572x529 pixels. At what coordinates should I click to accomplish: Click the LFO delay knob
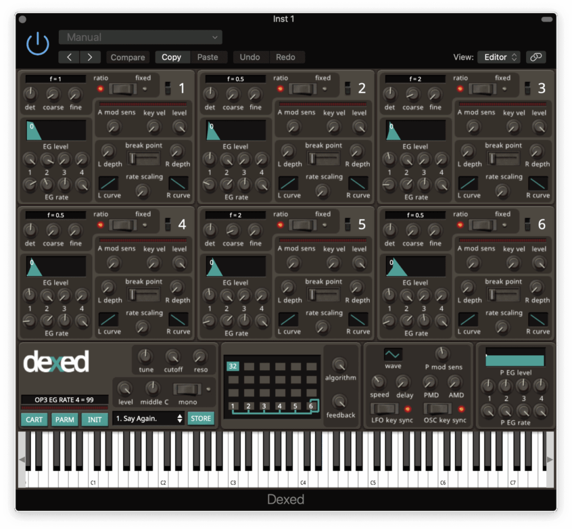(x=403, y=382)
